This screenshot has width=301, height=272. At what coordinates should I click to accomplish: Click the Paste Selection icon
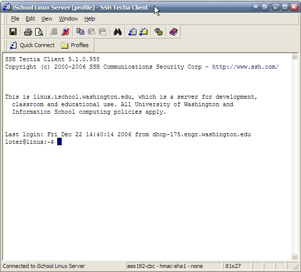pos(102,32)
